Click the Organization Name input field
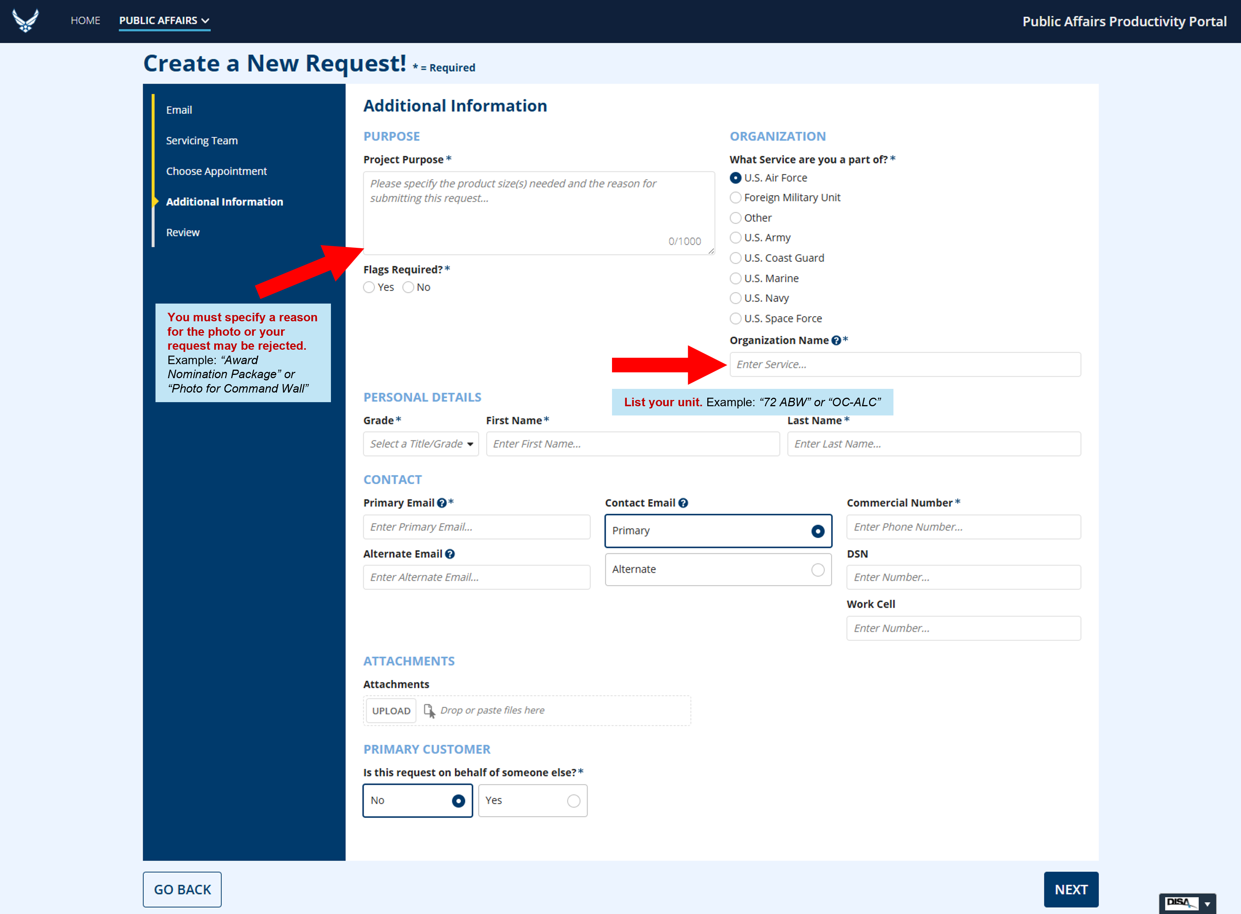The height and width of the screenshot is (914, 1241). pyautogui.click(x=905, y=364)
